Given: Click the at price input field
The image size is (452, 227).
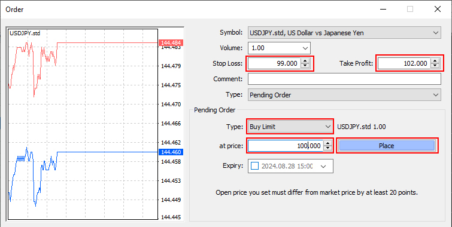Looking at the screenshot, I should coord(285,146).
